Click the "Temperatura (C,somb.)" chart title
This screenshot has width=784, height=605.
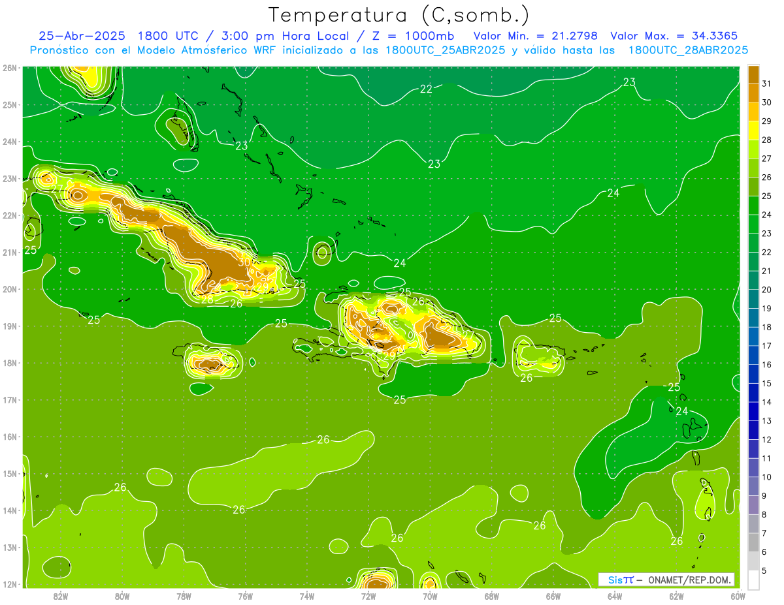(x=399, y=15)
